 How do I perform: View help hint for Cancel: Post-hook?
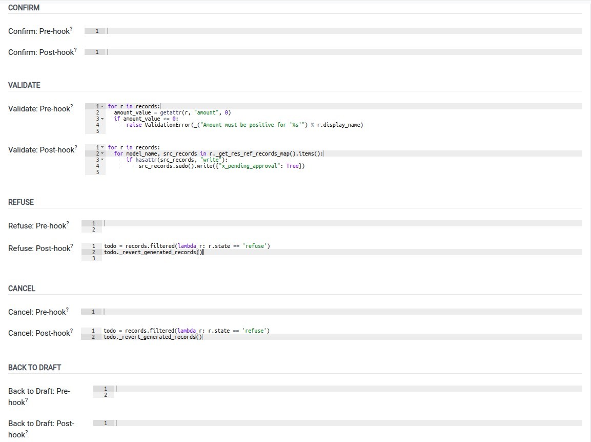[72, 330]
